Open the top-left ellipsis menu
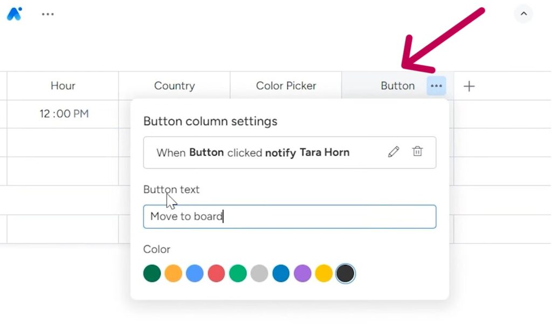The image size is (552, 336). pos(48,15)
